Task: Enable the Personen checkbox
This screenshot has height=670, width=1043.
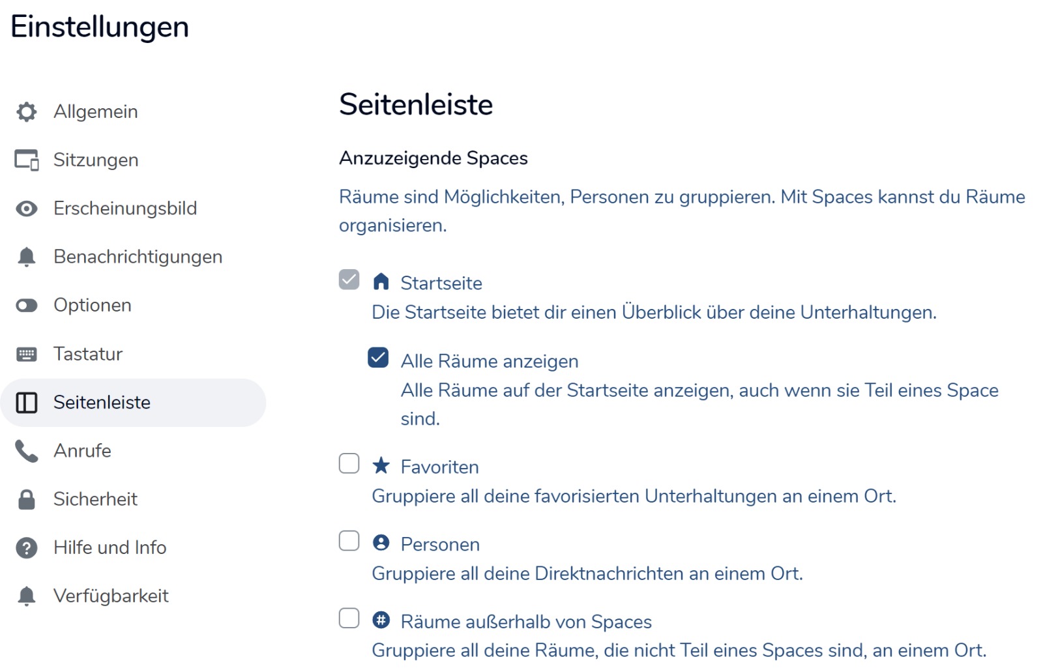Action: pos(349,541)
